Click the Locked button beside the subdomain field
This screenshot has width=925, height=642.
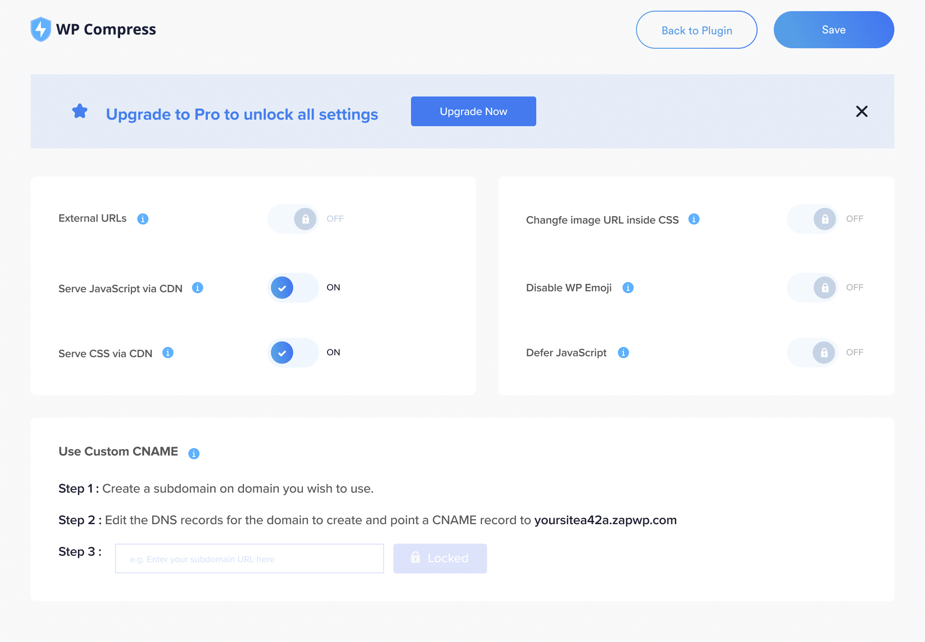(440, 559)
